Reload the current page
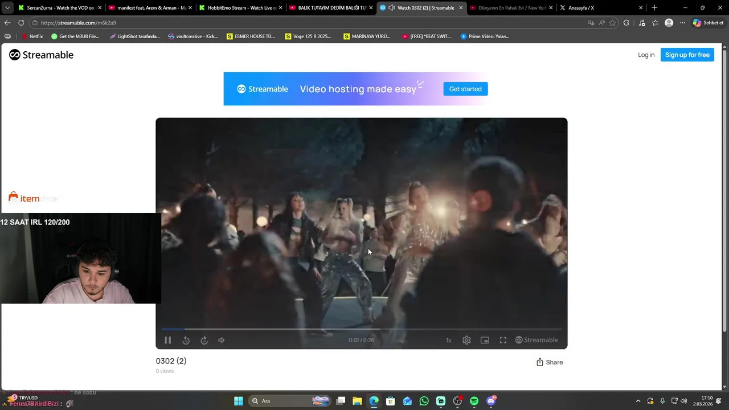729x410 pixels. point(21,23)
